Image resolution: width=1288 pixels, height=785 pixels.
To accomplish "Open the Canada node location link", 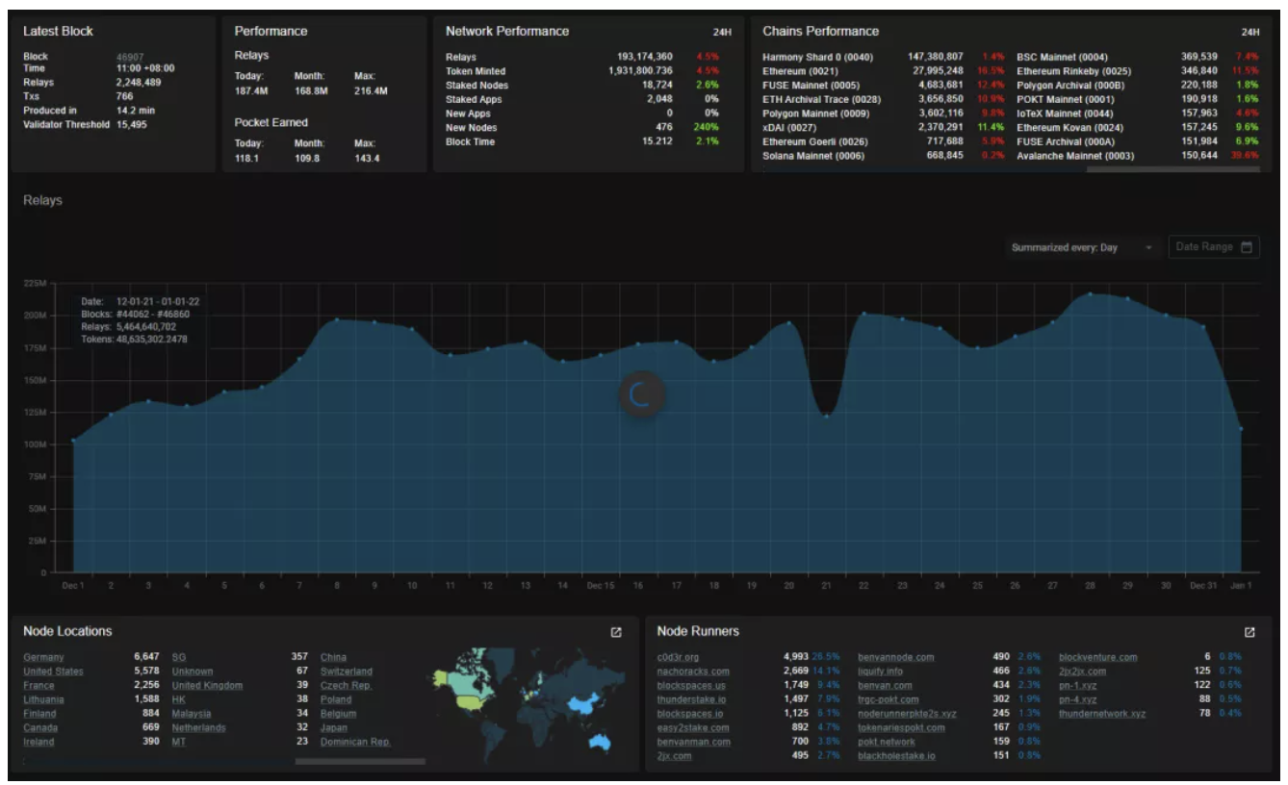I will tap(39, 728).
